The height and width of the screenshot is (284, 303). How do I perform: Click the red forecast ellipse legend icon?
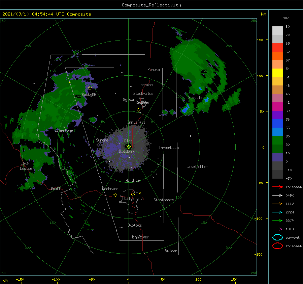coord(277,246)
